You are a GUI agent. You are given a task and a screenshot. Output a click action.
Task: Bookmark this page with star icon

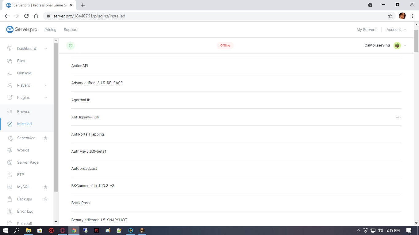(x=390, y=16)
